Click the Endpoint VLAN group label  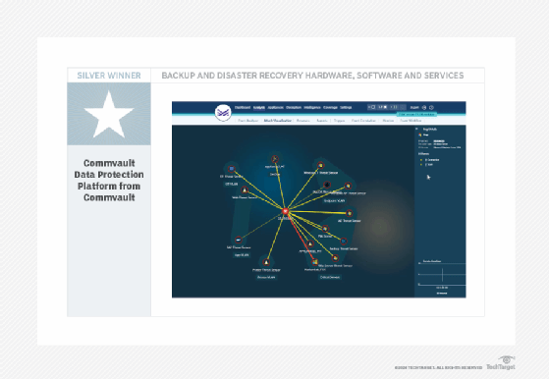334,201
